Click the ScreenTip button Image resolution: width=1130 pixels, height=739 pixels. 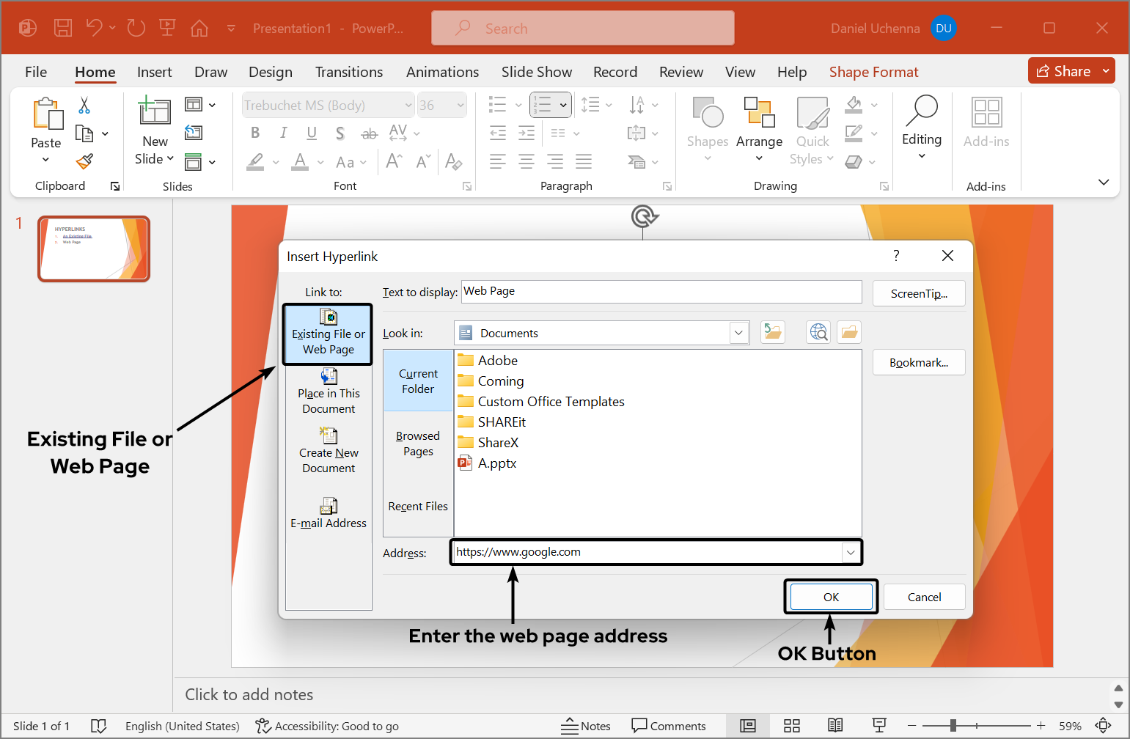[919, 294]
